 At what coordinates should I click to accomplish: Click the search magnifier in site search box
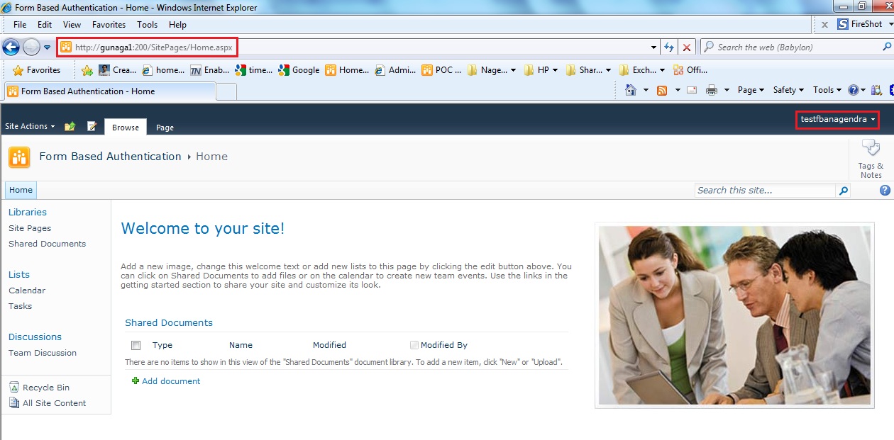tap(844, 190)
